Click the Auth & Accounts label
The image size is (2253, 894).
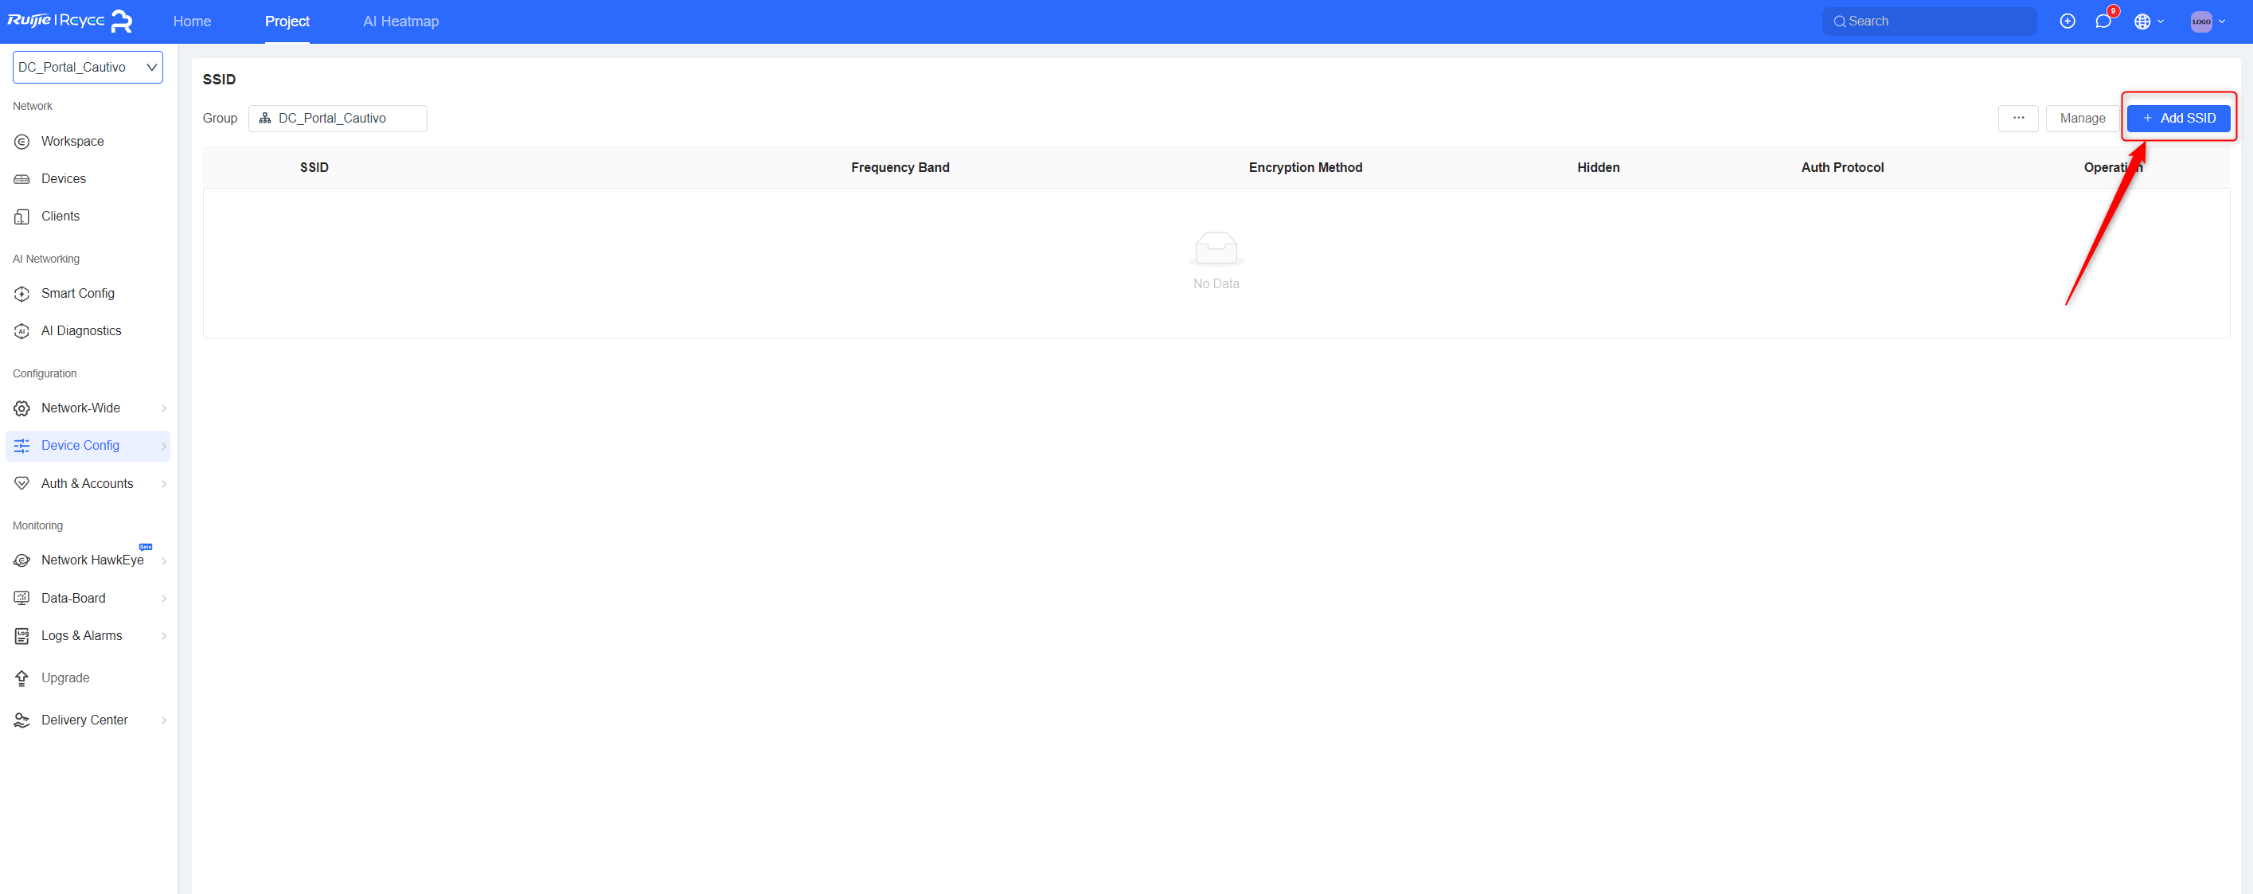[87, 483]
